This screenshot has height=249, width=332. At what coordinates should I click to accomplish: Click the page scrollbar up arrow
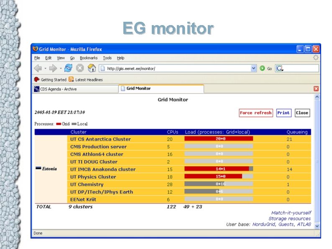click(x=317, y=97)
